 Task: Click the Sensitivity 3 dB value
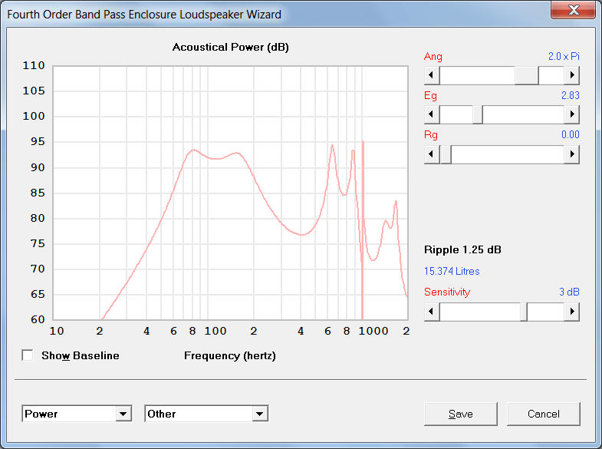tap(569, 292)
